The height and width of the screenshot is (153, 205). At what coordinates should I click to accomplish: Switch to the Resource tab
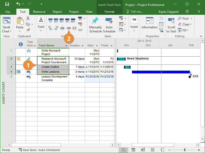39,12
